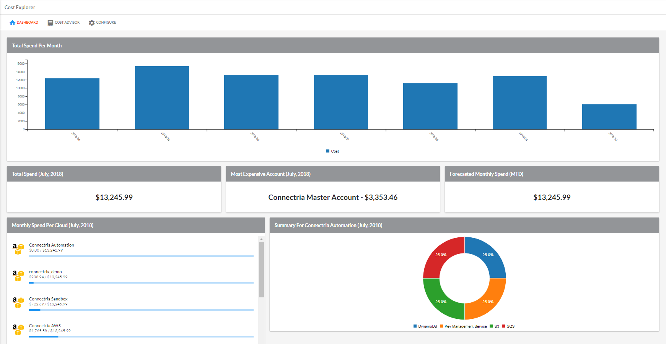Click the Monthly Spend Per Cloud header
The image size is (666, 344).
point(136,225)
